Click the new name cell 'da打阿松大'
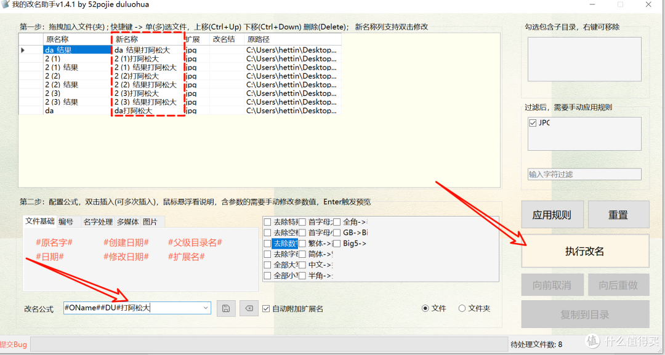This screenshot has height=355, width=665. (148, 111)
